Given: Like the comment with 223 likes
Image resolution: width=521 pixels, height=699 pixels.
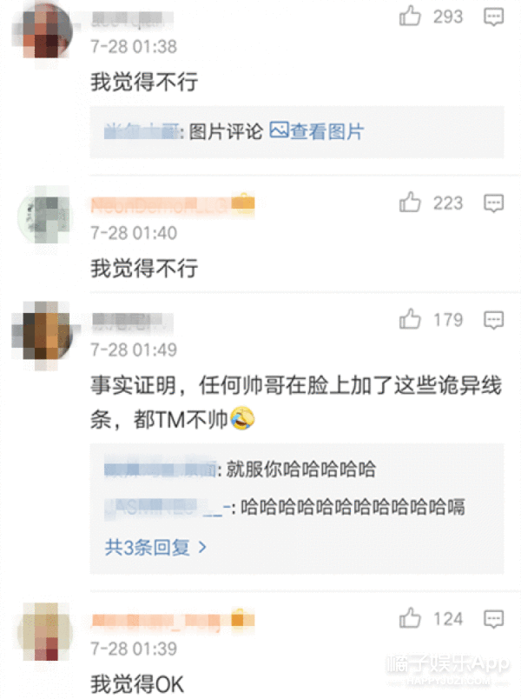Looking at the screenshot, I should point(410,203).
